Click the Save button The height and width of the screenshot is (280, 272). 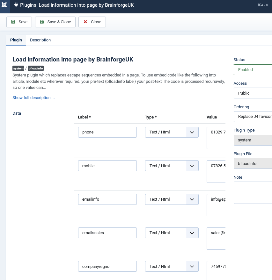click(19, 22)
